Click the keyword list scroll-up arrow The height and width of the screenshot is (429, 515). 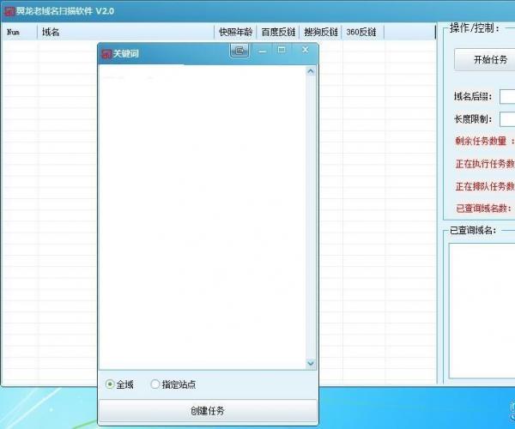(x=311, y=71)
